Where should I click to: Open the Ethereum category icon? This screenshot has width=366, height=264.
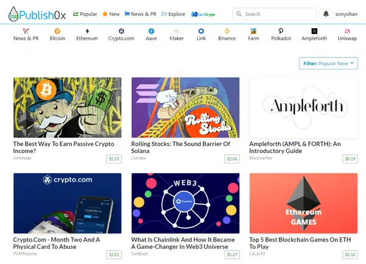pos(87,31)
